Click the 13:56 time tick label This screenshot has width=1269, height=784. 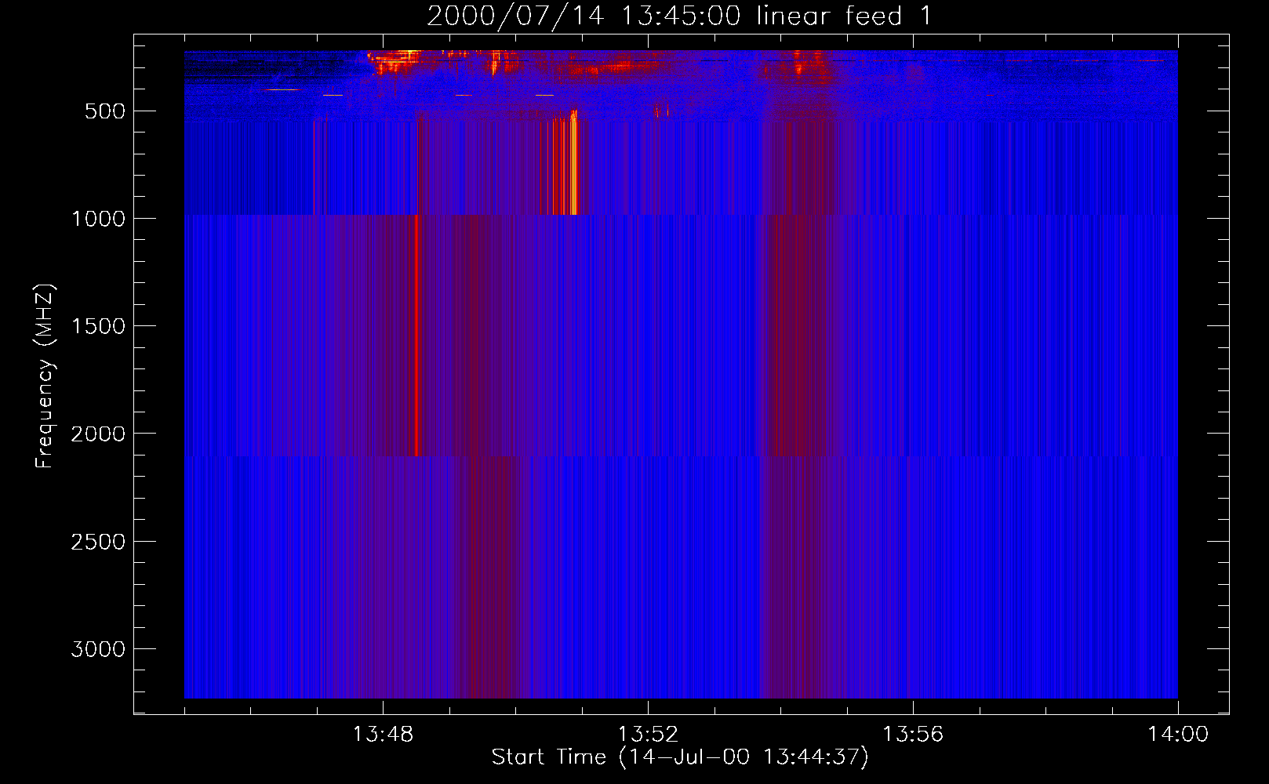click(x=913, y=735)
